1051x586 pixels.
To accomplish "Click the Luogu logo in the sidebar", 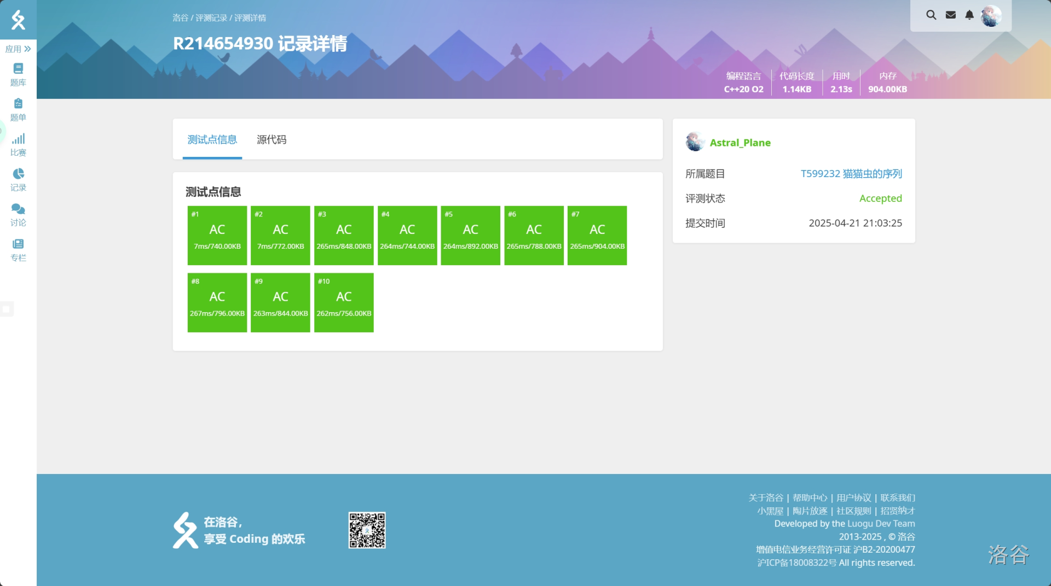I will pos(18,20).
